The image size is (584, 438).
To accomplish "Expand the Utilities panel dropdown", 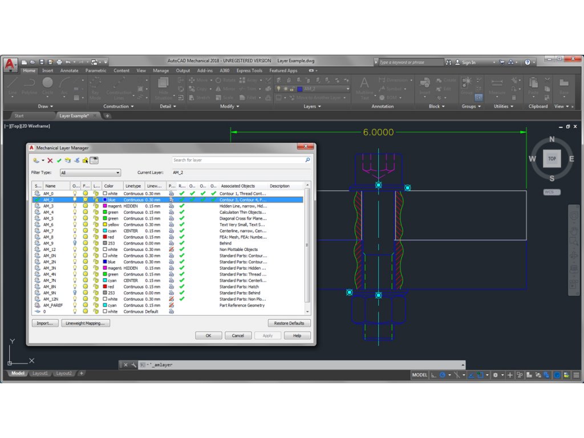I will click(504, 107).
